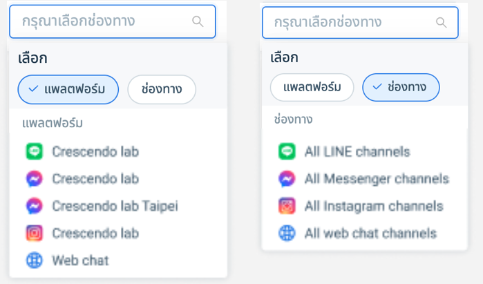Click the search magnifier in left field

198,21
